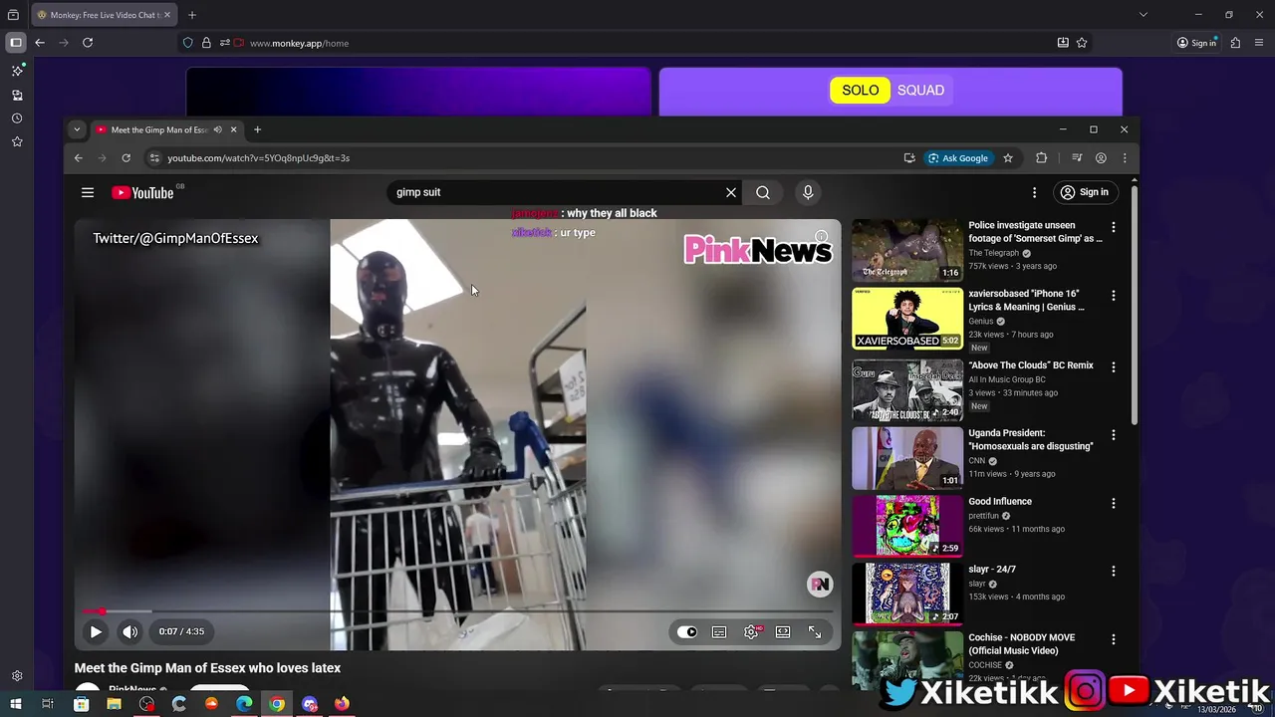
Task: Open xaviersobased 'iPhone 16' video title
Action: (1026, 301)
